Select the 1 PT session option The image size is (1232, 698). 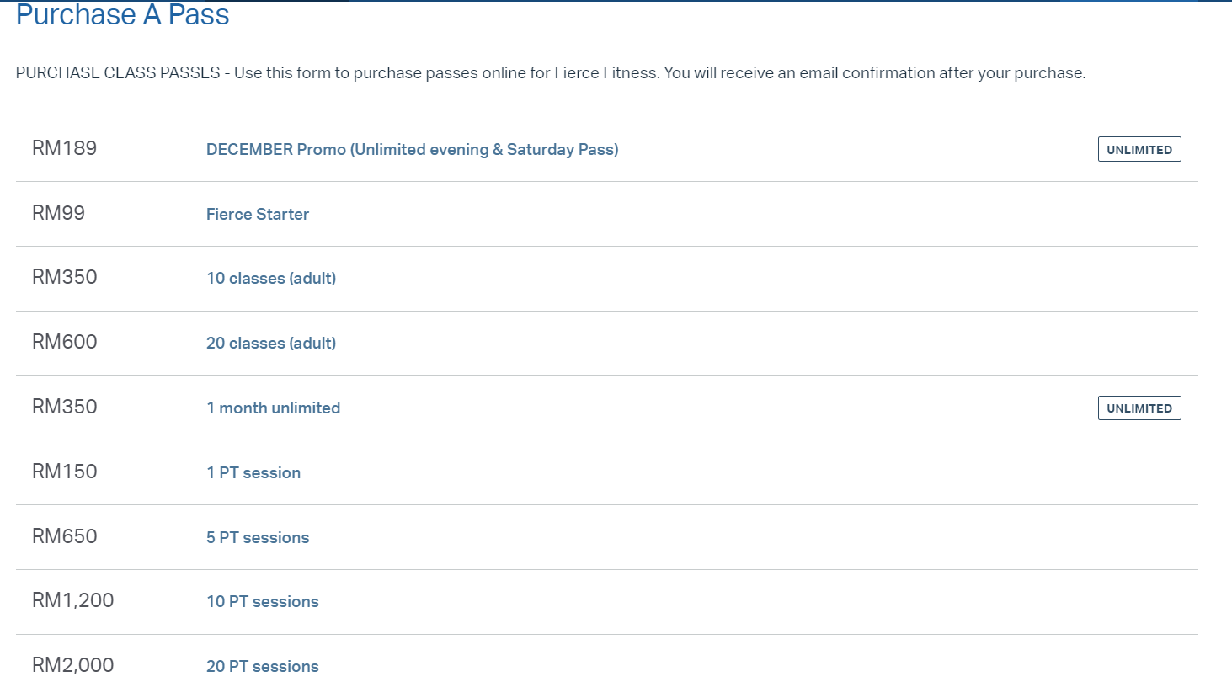pyautogui.click(x=253, y=472)
